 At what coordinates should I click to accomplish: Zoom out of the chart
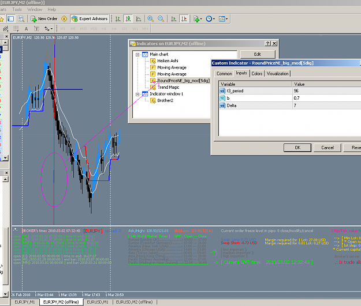click(161, 19)
